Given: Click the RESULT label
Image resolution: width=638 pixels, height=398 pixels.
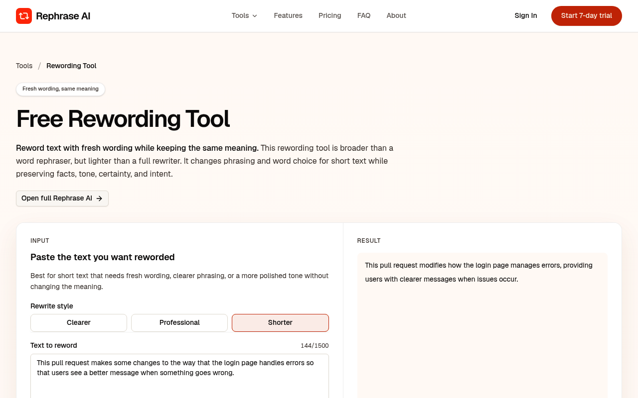Looking at the screenshot, I should pos(369,241).
